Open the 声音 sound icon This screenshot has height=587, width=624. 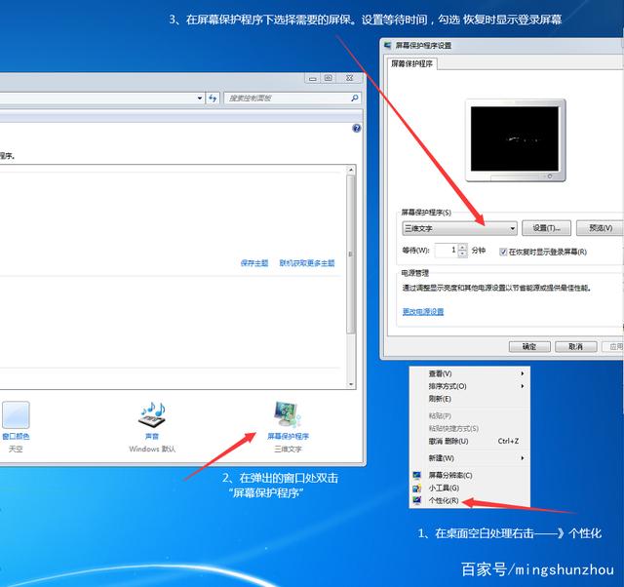(152, 415)
